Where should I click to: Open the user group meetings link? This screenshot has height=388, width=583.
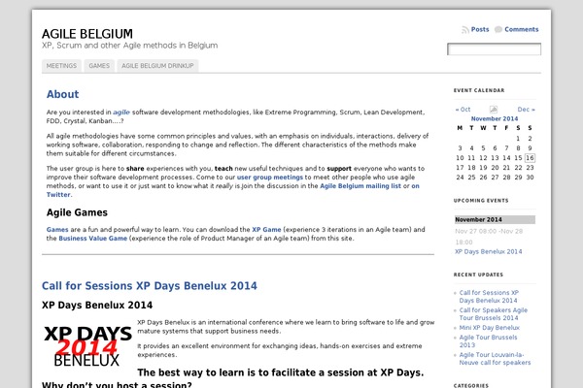[270, 178]
